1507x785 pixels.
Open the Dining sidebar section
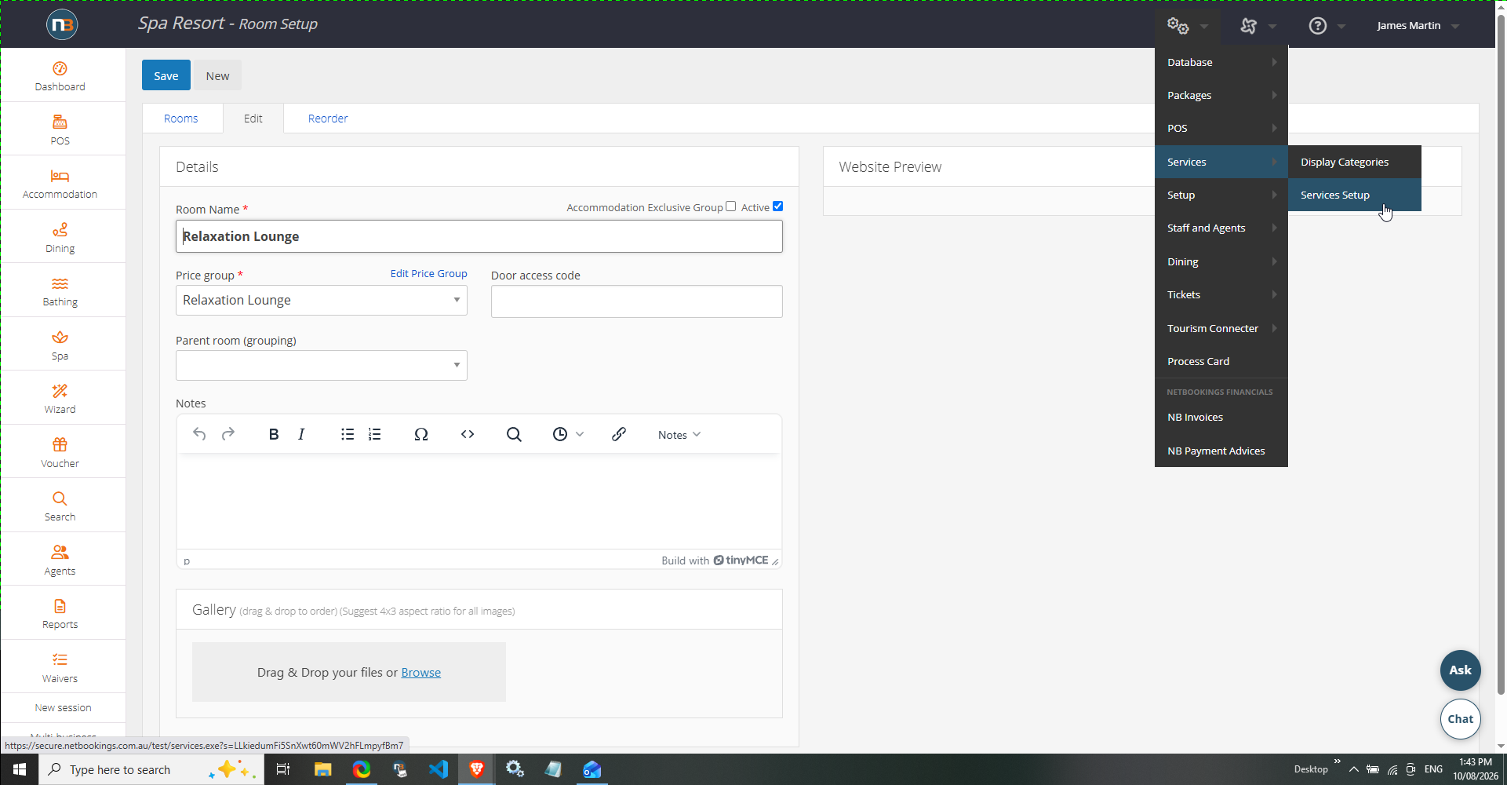point(60,237)
